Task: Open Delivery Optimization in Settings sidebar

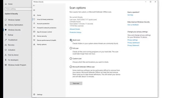Action: 16,25
